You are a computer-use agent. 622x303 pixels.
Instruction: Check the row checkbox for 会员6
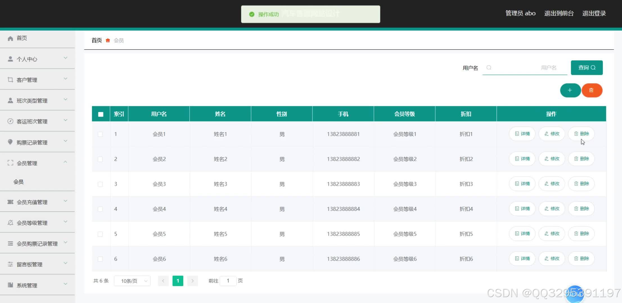pos(100,259)
